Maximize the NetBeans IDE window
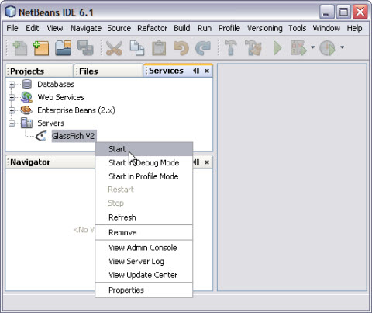 pos(343,12)
